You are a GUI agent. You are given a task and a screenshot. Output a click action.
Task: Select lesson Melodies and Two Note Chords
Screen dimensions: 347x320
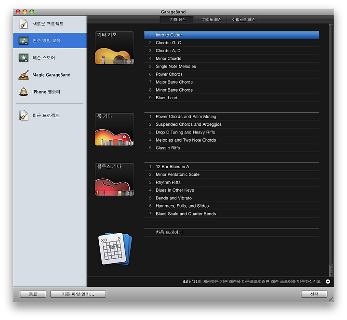tap(231, 140)
